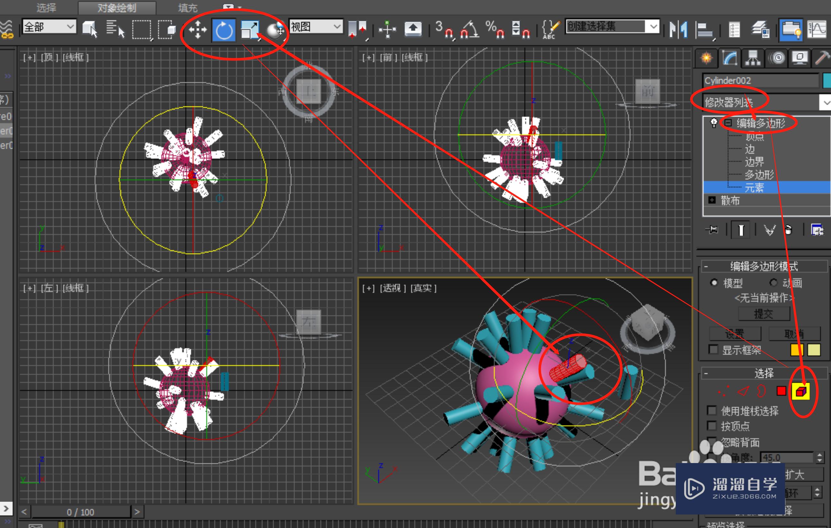This screenshot has height=528, width=831.
Task: Click the Align tool icon
Action: pyautogui.click(x=704, y=31)
